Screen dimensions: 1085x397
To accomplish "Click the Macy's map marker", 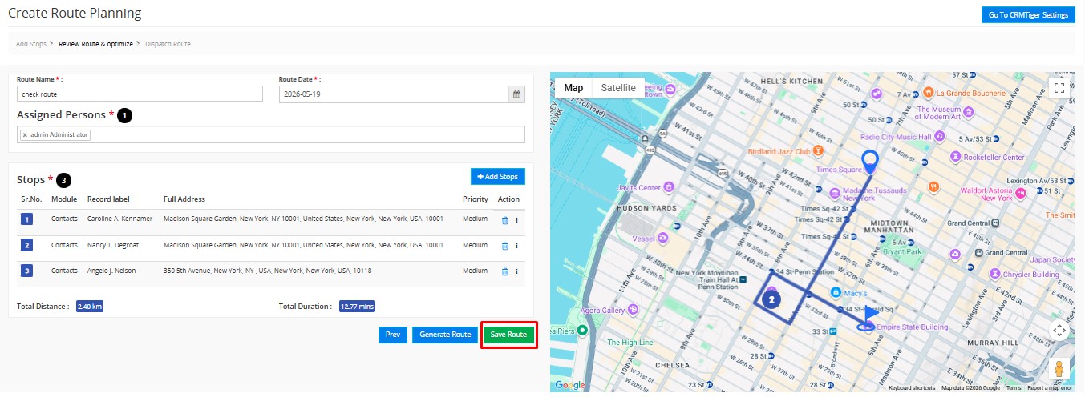I will pyautogui.click(x=836, y=293).
